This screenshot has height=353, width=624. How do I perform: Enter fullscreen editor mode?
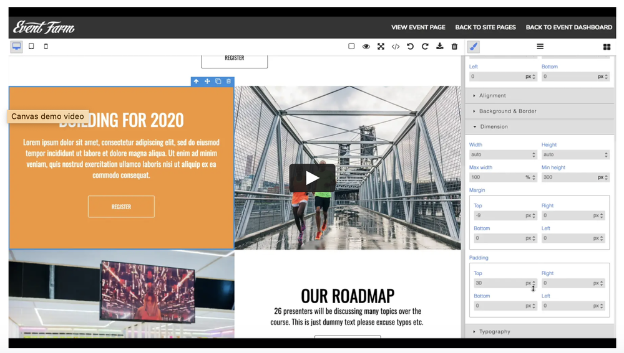point(381,47)
